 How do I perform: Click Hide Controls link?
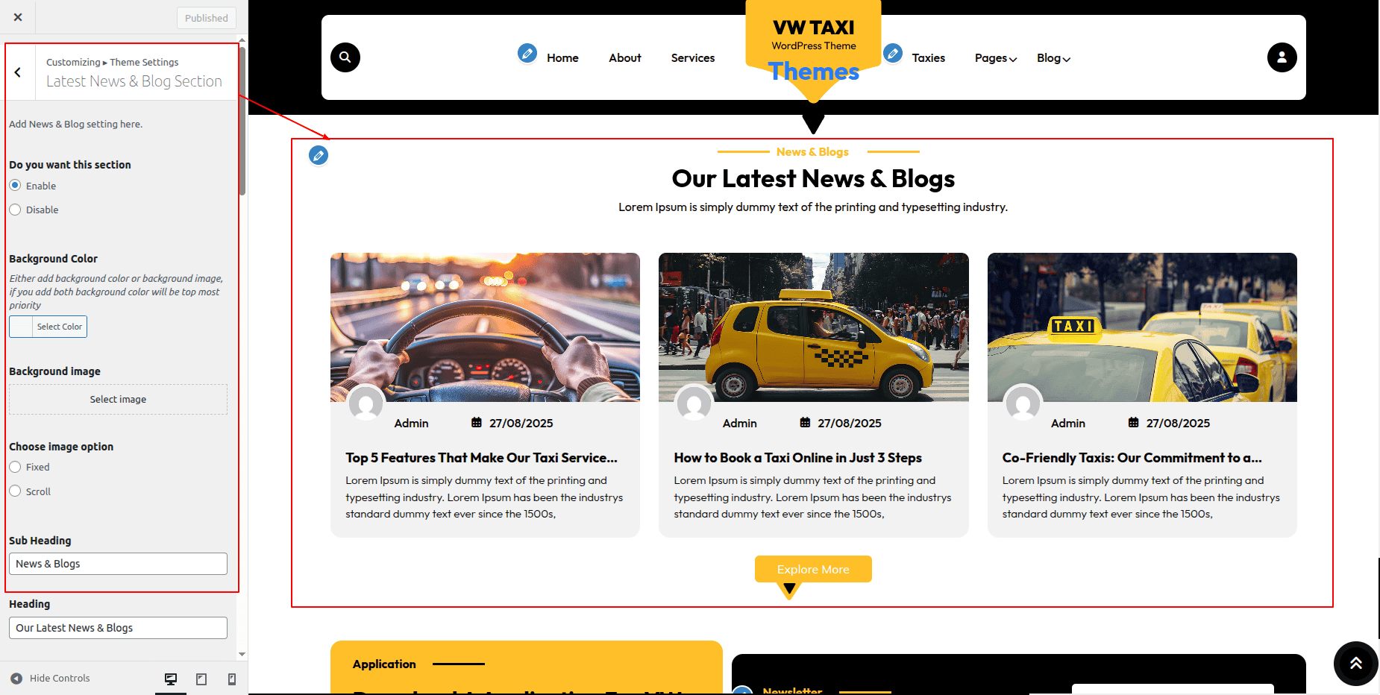coord(60,679)
